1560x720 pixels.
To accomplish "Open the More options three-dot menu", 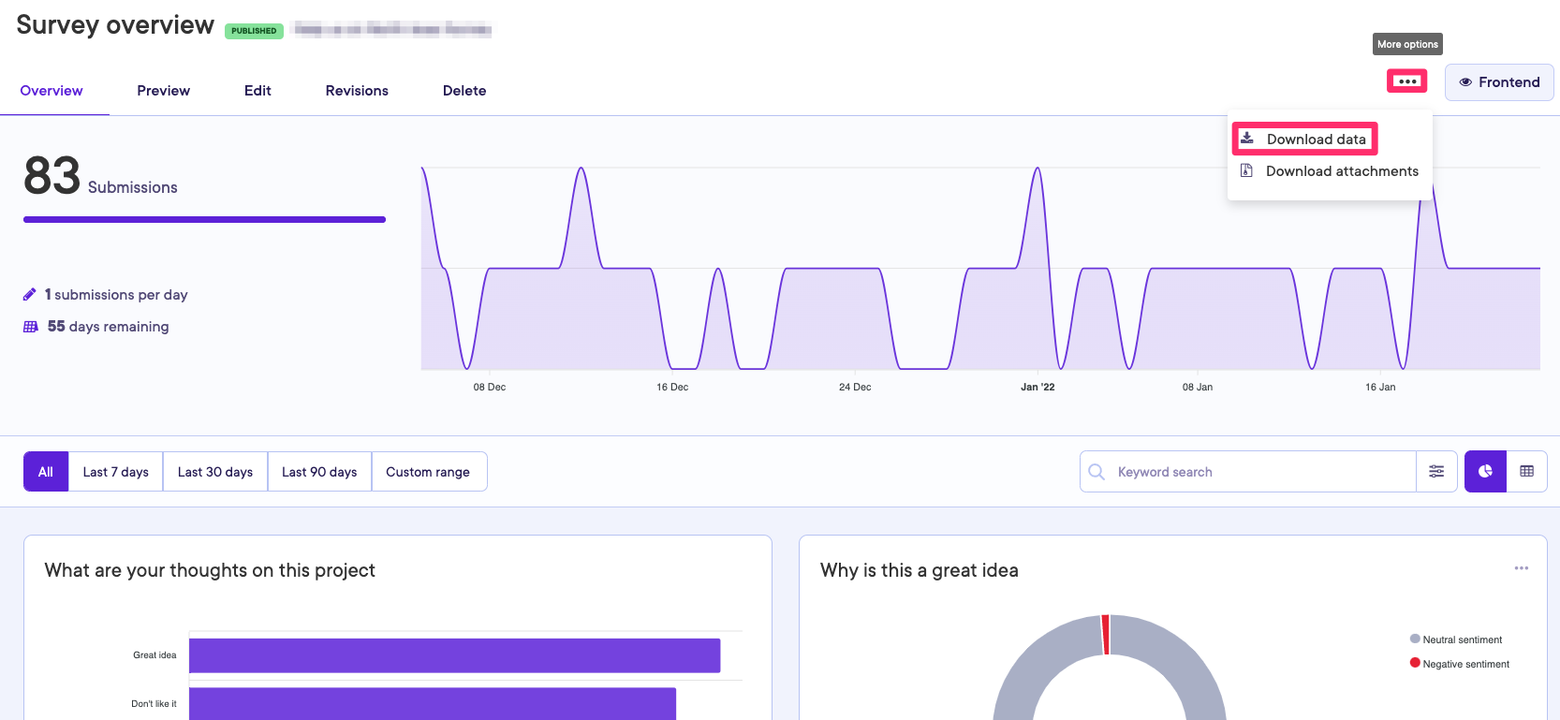I will click(1406, 81).
